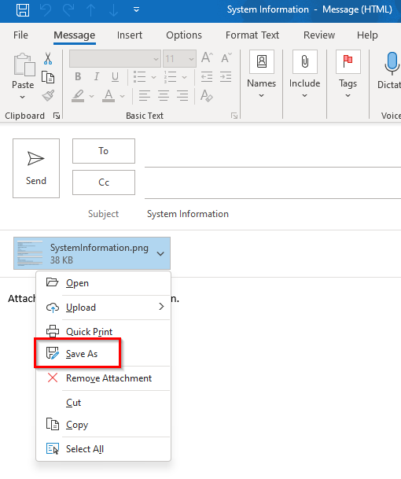Viewport: 401px width, 479px height.
Task: Click Increase Font Size icon
Action: click(x=207, y=57)
